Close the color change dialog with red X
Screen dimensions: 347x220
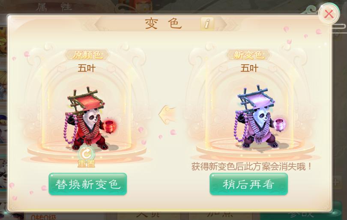329,14
